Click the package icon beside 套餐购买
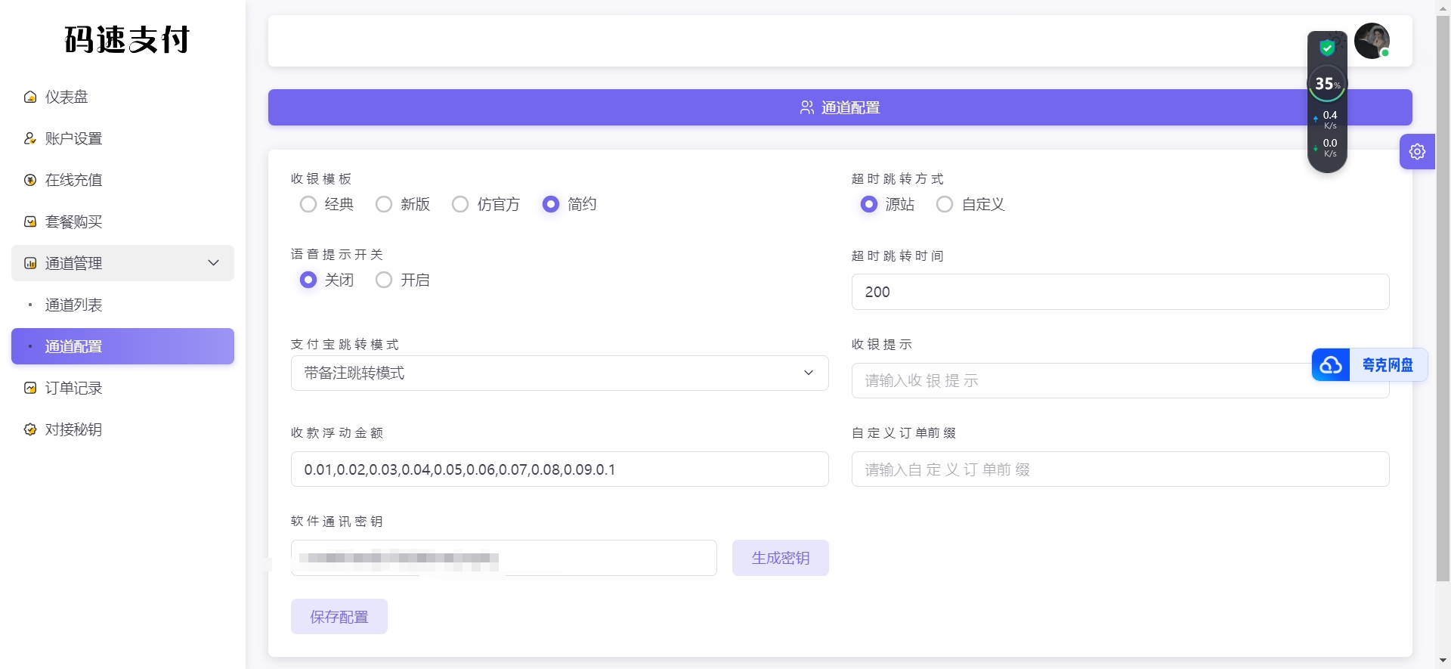1451x669 pixels. (x=30, y=221)
